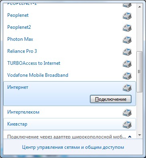The image size is (146, 158).
Task: Choose Vodafone Mobile Broadband connection
Action: coord(69,75)
